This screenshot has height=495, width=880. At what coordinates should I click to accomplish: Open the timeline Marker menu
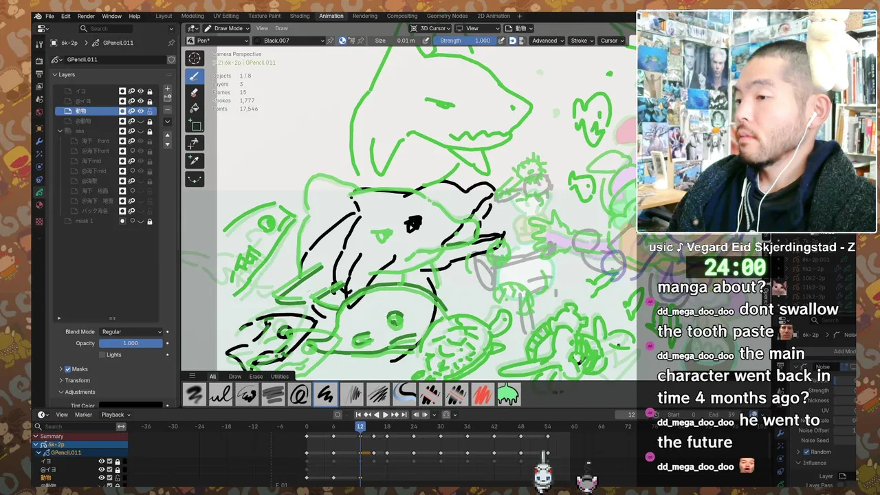[x=83, y=415]
